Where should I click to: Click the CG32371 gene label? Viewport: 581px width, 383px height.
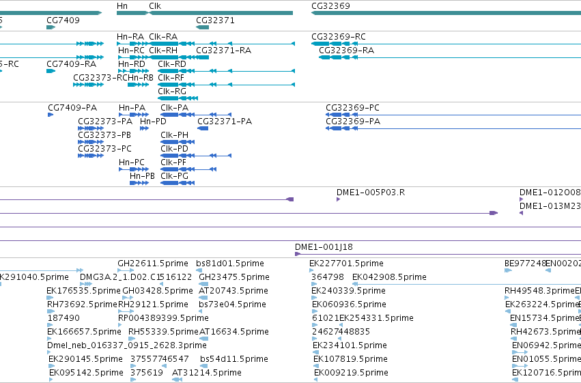pos(215,20)
